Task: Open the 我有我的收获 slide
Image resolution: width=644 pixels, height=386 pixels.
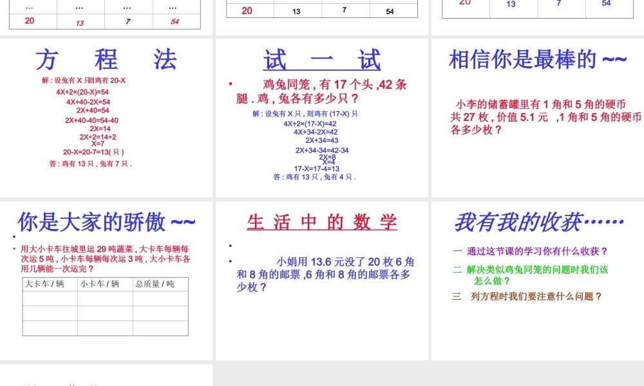Action: click(538, 280)
